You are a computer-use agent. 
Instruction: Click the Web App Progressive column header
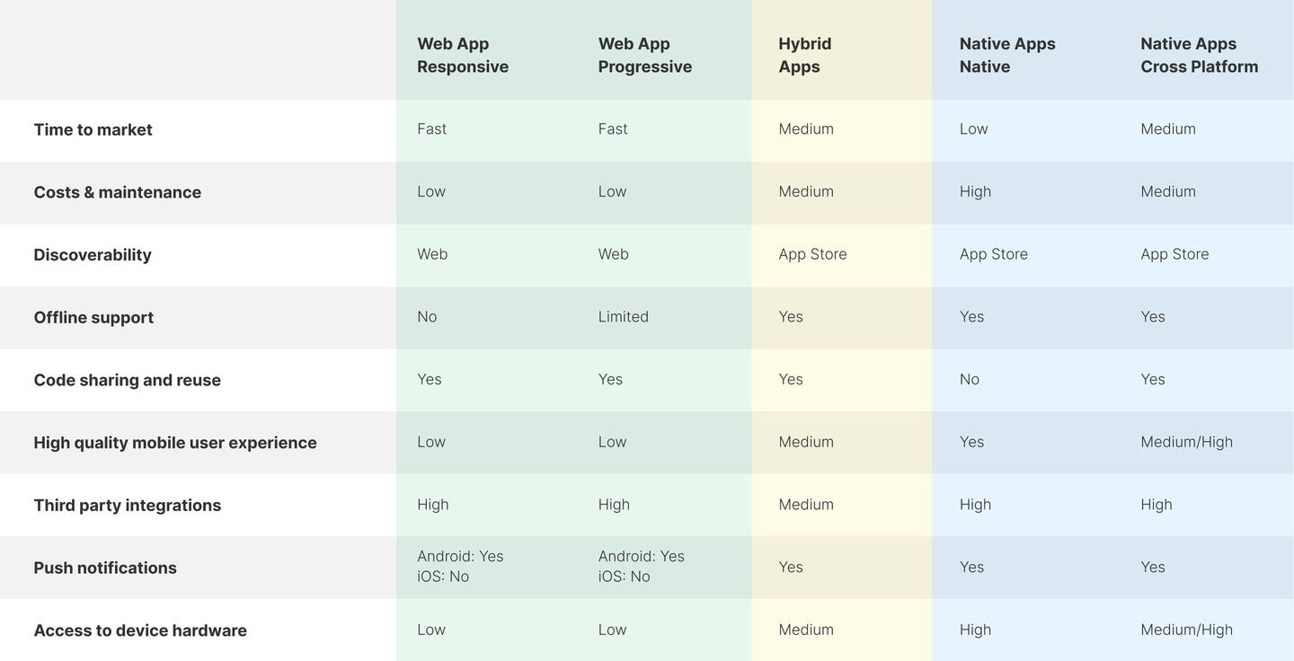645,55
